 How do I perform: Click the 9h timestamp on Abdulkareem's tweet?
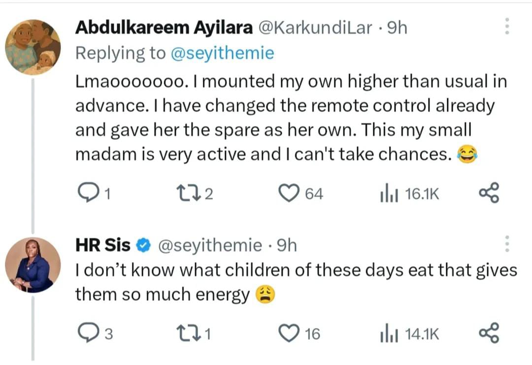coord(398,28)
